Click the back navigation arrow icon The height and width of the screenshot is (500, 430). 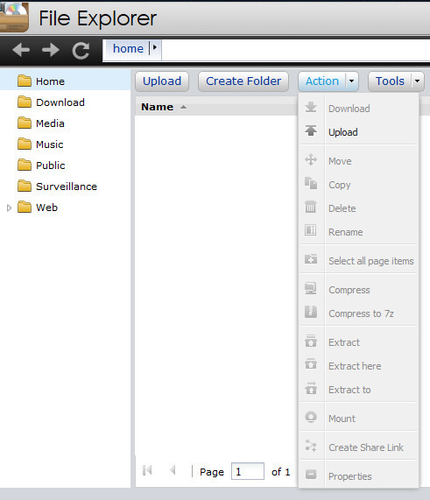(21, 50)
